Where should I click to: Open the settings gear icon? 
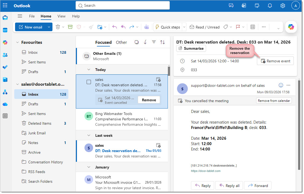tap(282, 6)
